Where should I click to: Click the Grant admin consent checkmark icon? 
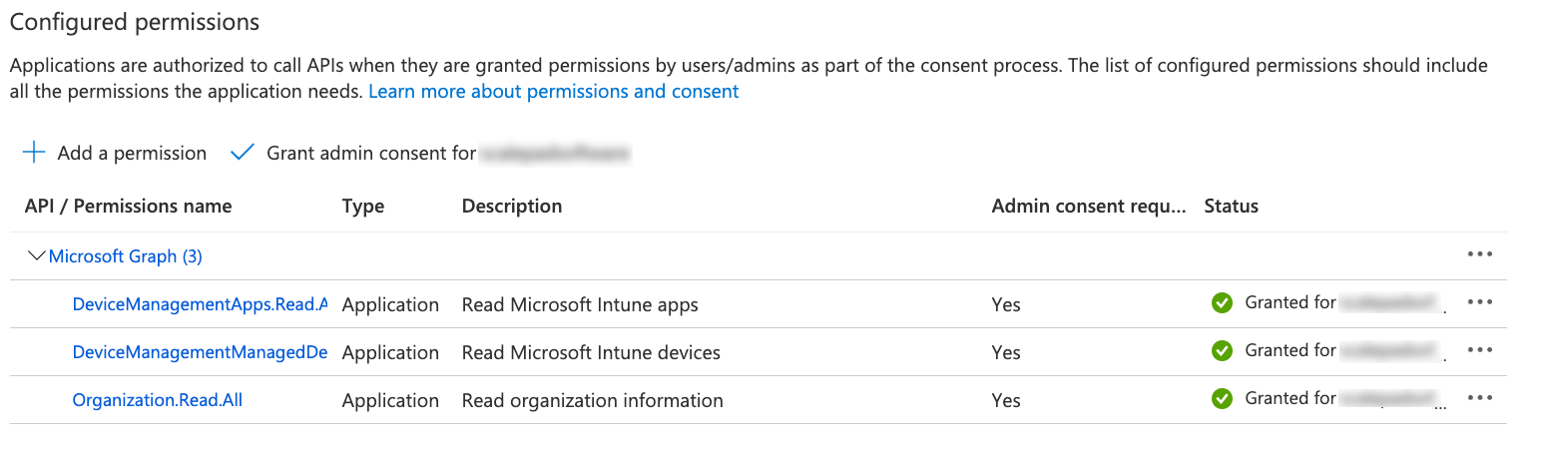point(243,153)
